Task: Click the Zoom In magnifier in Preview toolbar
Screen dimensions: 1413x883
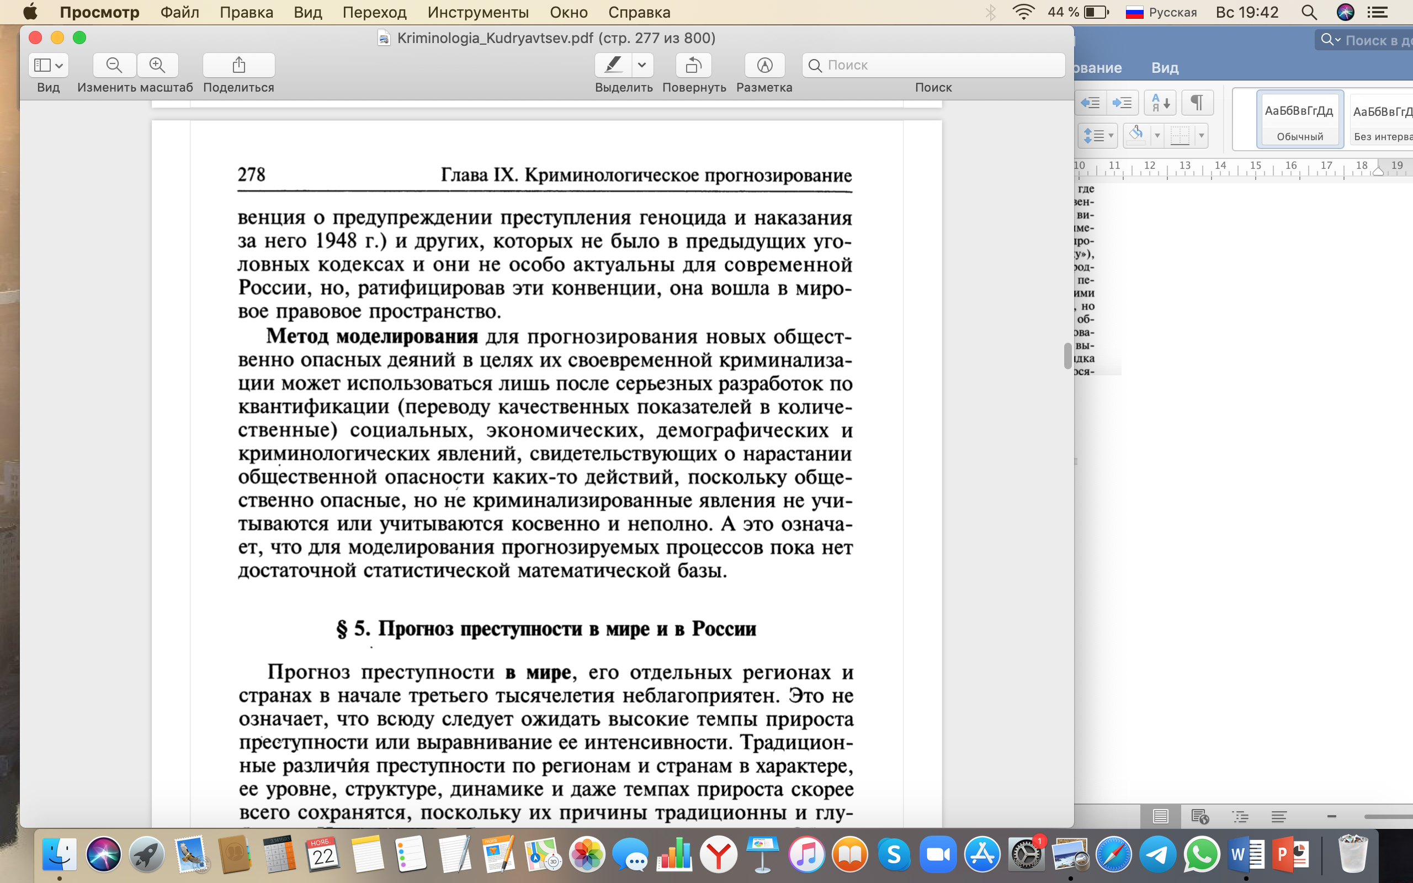Action: tap(158, 65)
